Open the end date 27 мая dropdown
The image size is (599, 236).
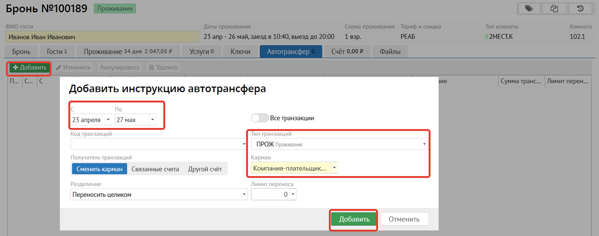[152, 120]
